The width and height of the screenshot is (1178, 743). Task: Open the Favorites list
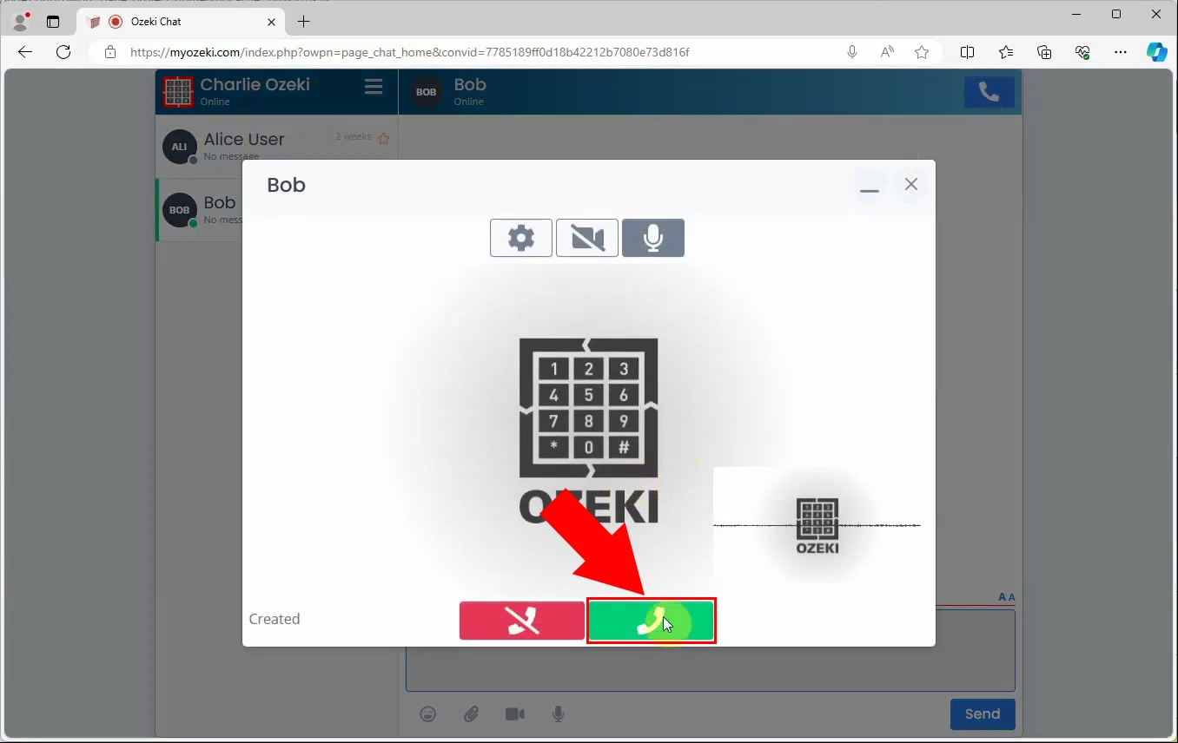coord(1006,52)
